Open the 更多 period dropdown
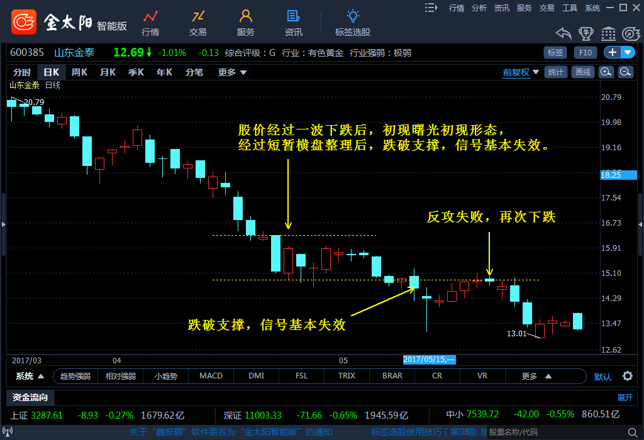The image size is (644, 440). coord(232,72)
